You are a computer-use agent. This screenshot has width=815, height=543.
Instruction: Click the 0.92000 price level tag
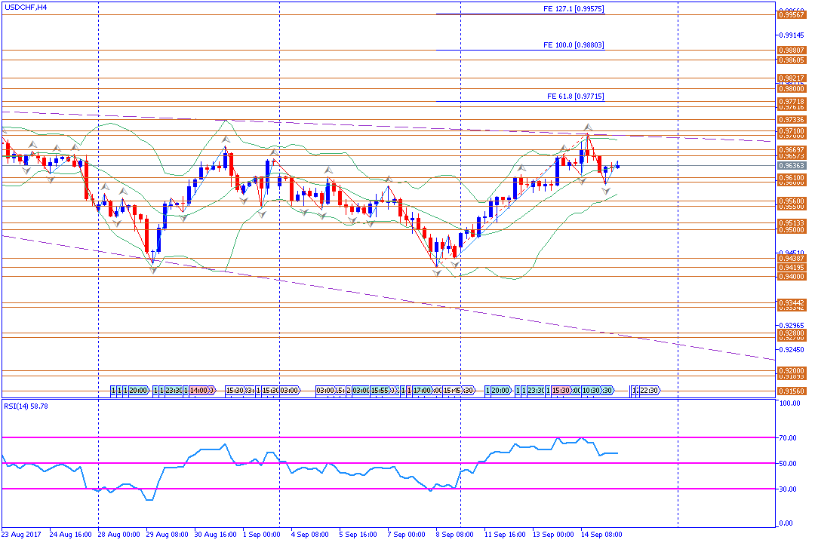[x=792, y=371]
